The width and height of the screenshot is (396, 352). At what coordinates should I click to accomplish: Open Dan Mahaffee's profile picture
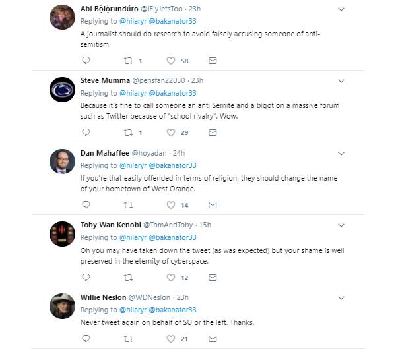(x=63, y=161)
